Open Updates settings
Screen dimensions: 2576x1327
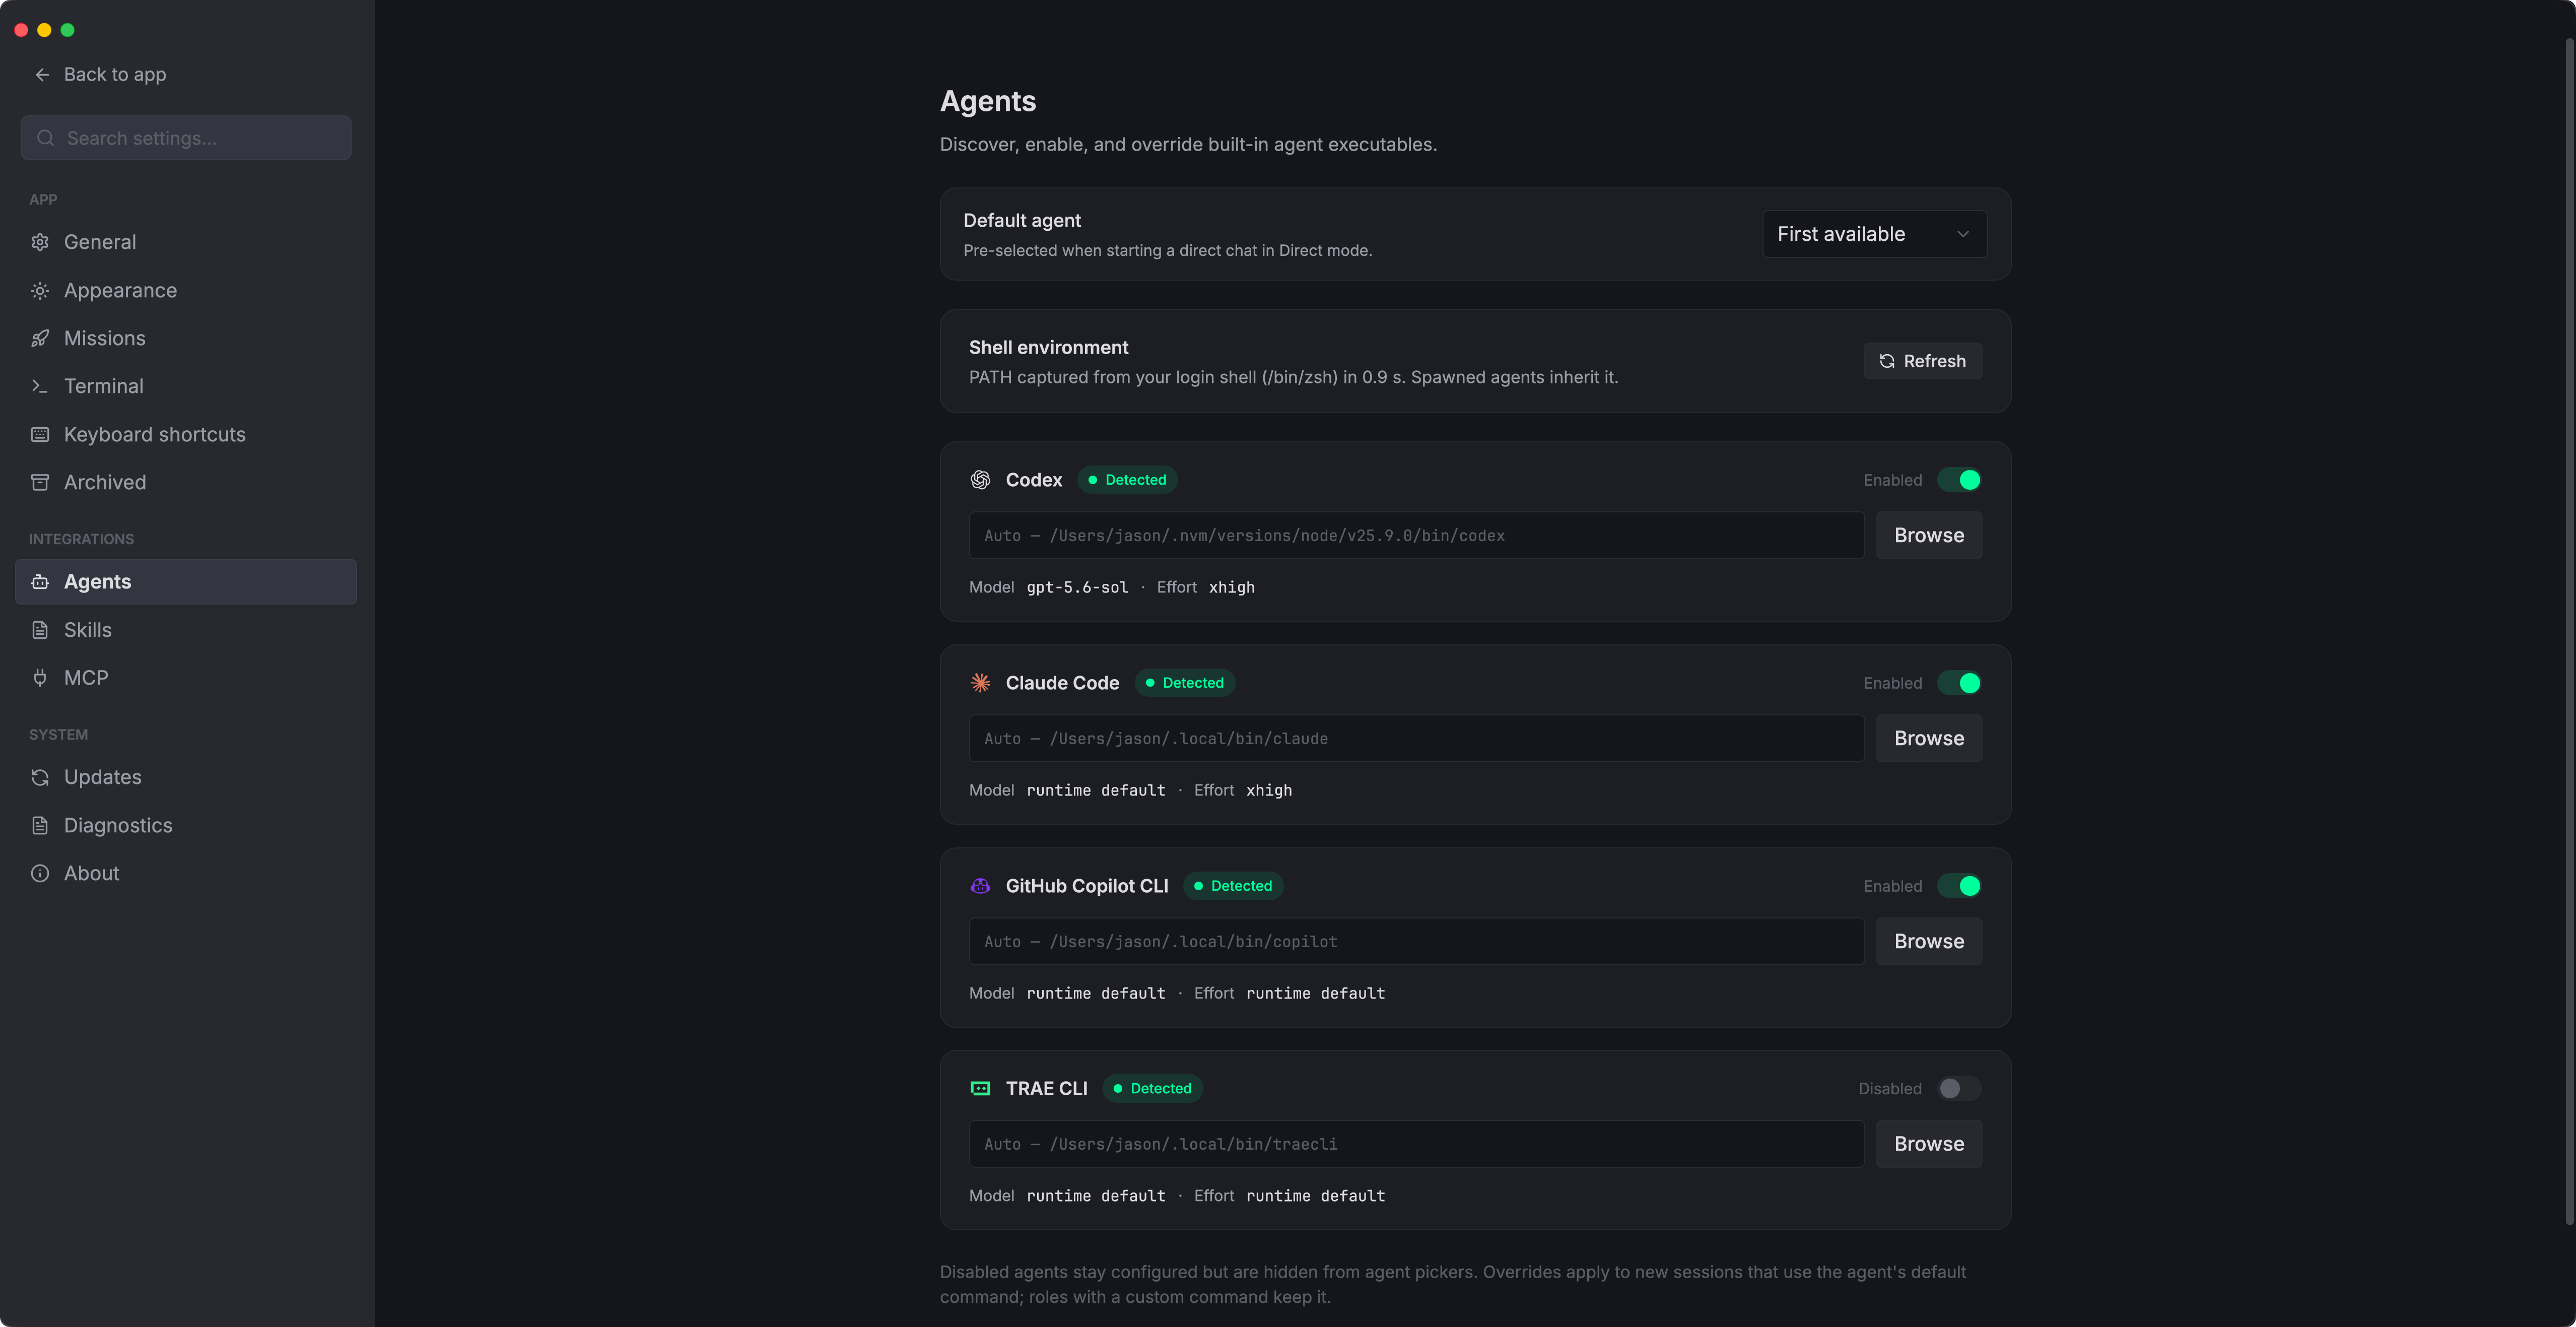186,777
